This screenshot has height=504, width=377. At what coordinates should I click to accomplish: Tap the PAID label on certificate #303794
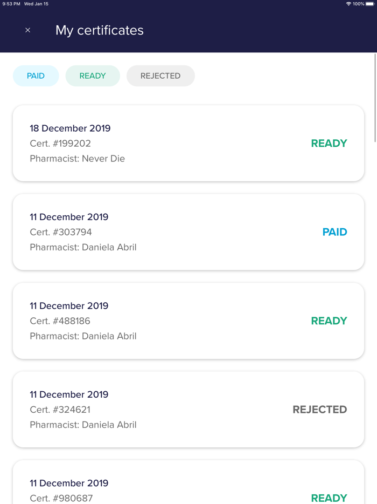pos(335,232)
